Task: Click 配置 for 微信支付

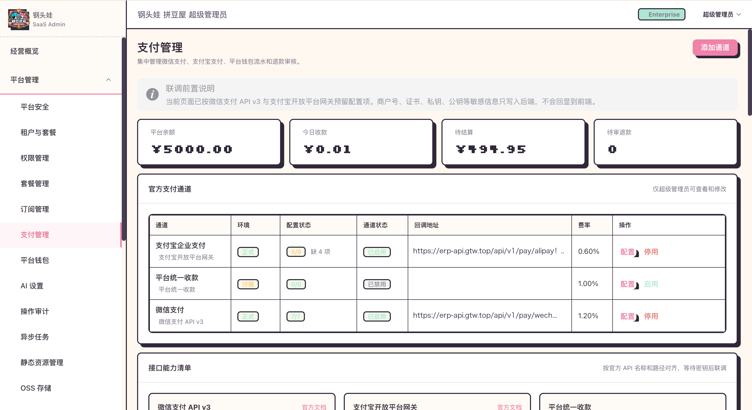Action: [x=628, y=316]
